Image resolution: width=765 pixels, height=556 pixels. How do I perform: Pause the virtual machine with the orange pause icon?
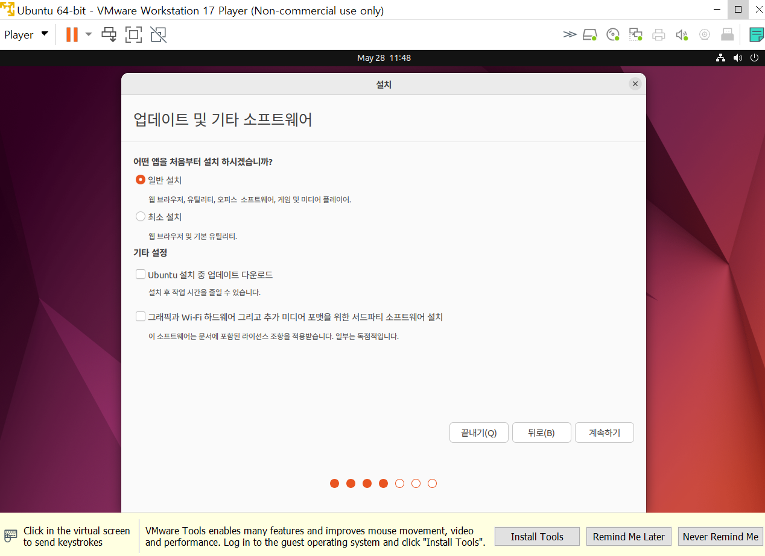pyautogui.click(x=72, y=34)
